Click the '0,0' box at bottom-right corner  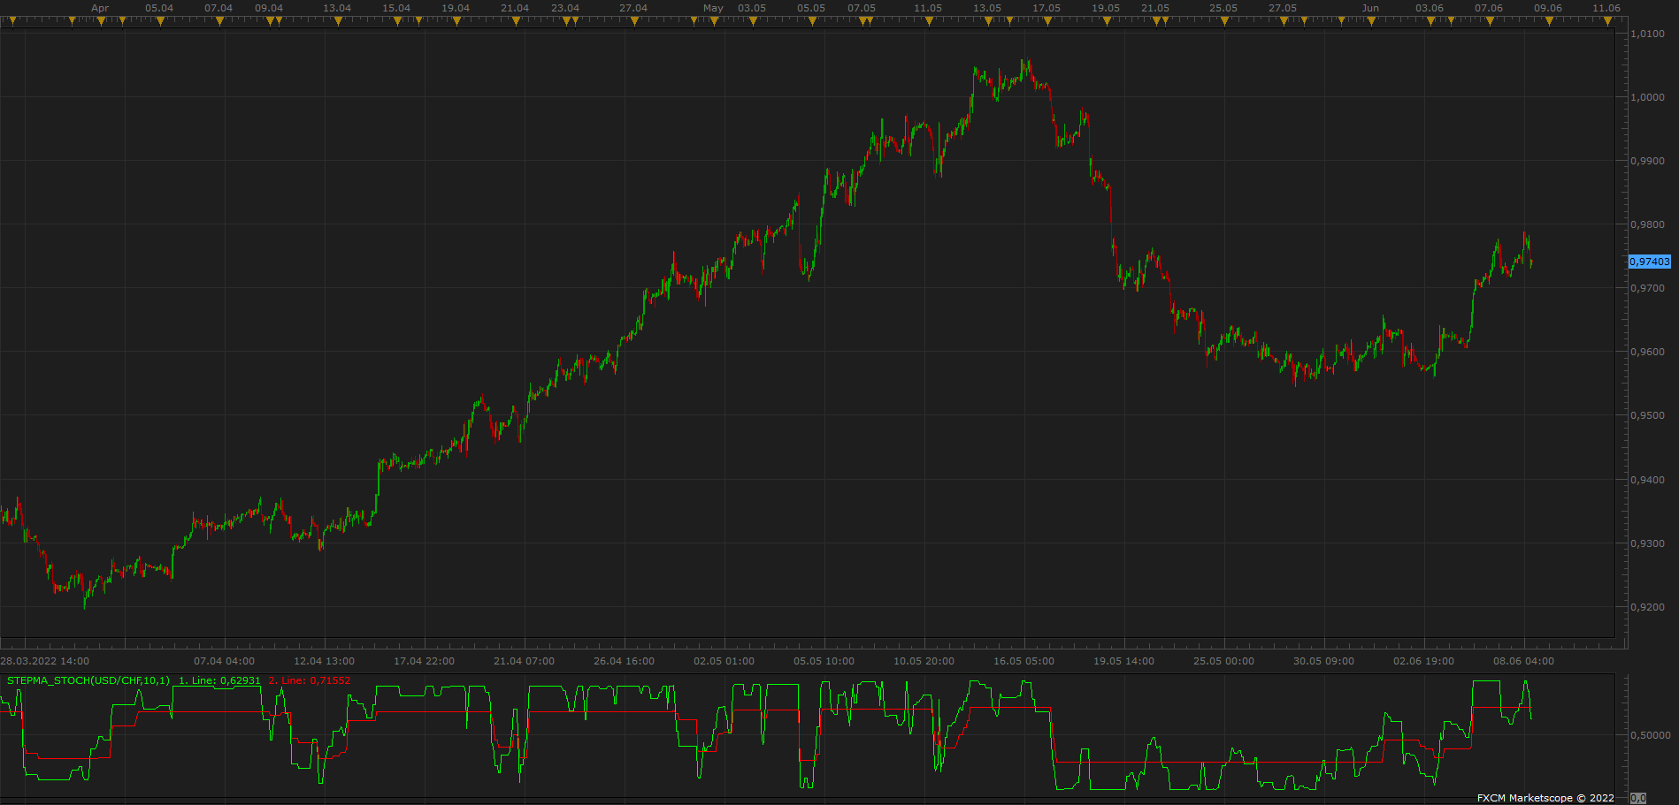[1638, 798]
